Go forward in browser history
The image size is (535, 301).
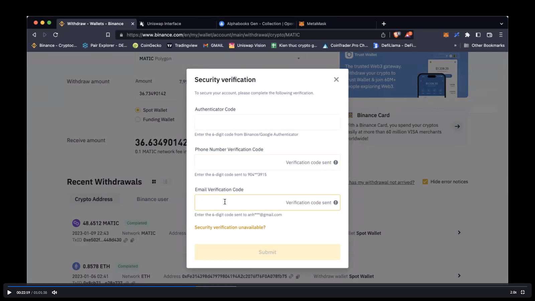45,35
